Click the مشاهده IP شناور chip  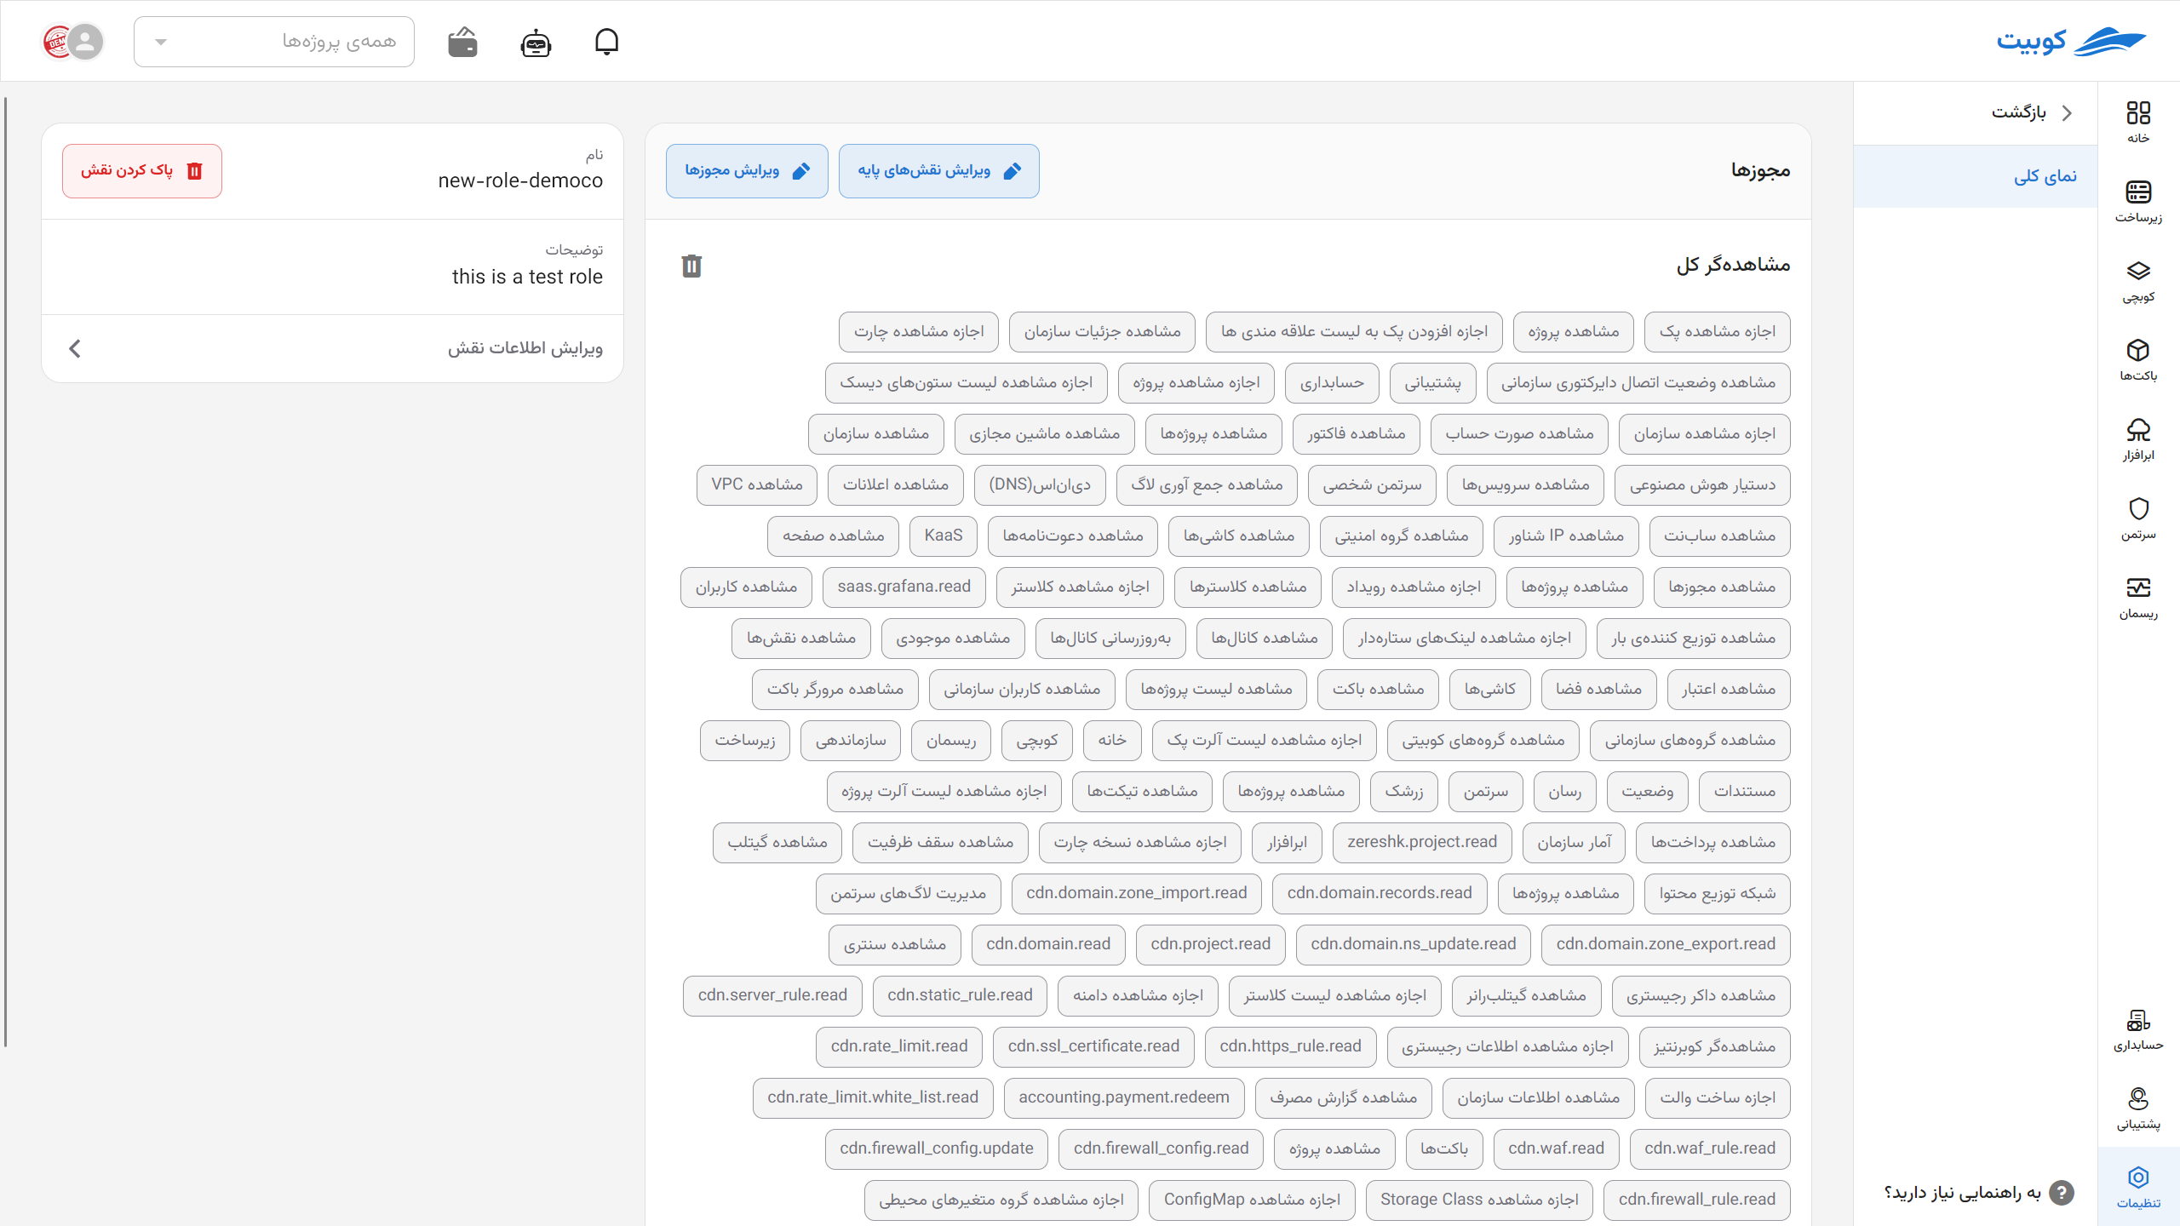(1566, 536)
